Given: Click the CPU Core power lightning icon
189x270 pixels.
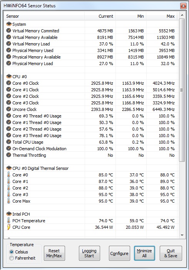Looking at the screenshot, I should click(x=8, y=227).
